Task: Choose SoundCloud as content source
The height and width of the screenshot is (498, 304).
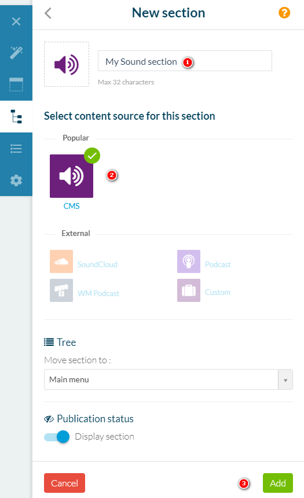Action: (x=83, y=261)
